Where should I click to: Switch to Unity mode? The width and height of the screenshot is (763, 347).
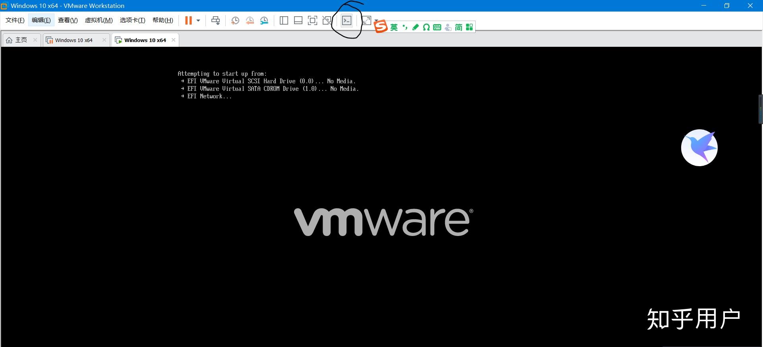327,21
